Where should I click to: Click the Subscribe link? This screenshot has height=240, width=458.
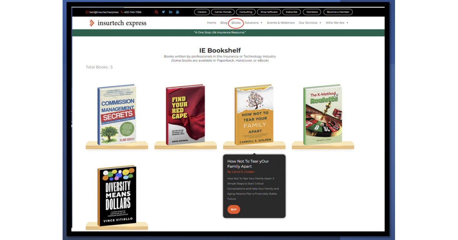tap(292, 12)
